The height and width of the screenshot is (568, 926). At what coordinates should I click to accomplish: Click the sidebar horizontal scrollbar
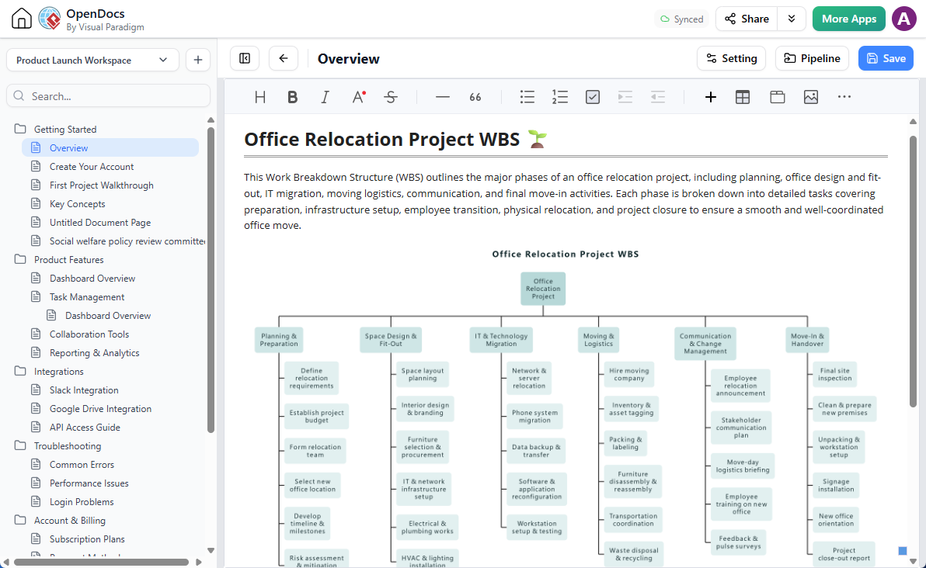pyautogui.click(x=100, y=562)
